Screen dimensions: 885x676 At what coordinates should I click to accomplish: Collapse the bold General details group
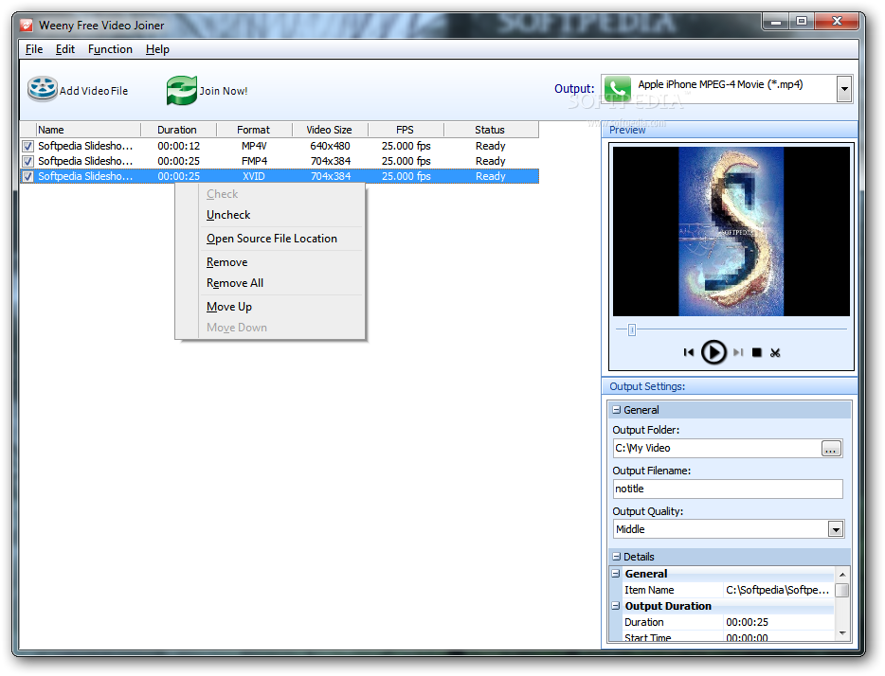click(616, 574)
